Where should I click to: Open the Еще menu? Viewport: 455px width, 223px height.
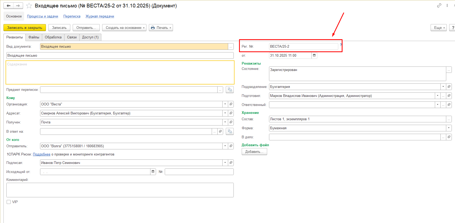[x=439, y=28]
